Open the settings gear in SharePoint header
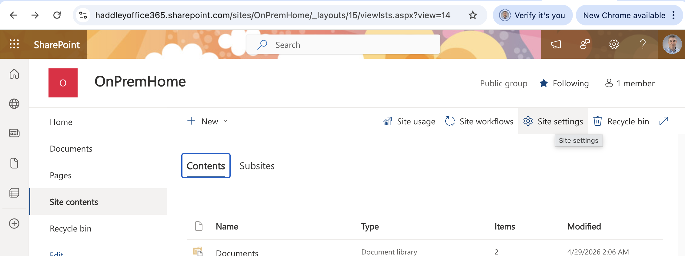Viewport: 685px width, 256px height. (614, 44)
